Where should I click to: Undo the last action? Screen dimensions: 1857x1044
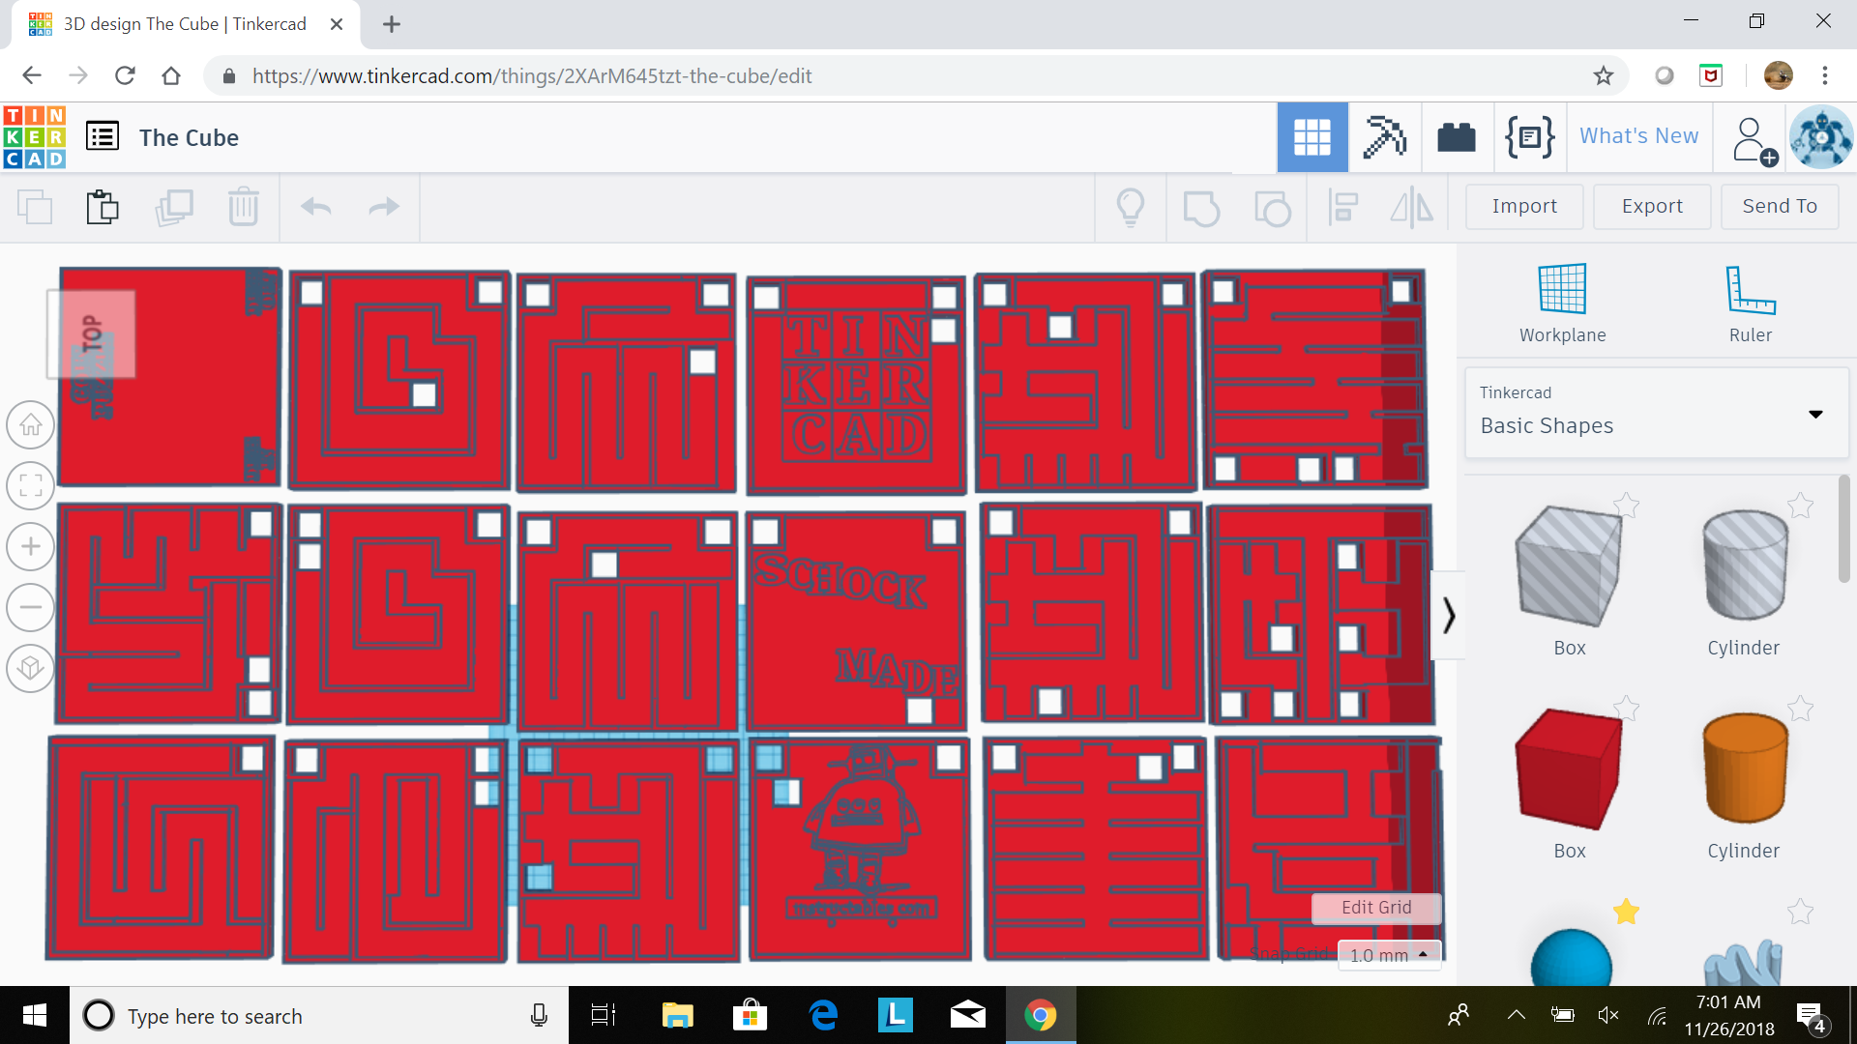click(x=315, y=207)
